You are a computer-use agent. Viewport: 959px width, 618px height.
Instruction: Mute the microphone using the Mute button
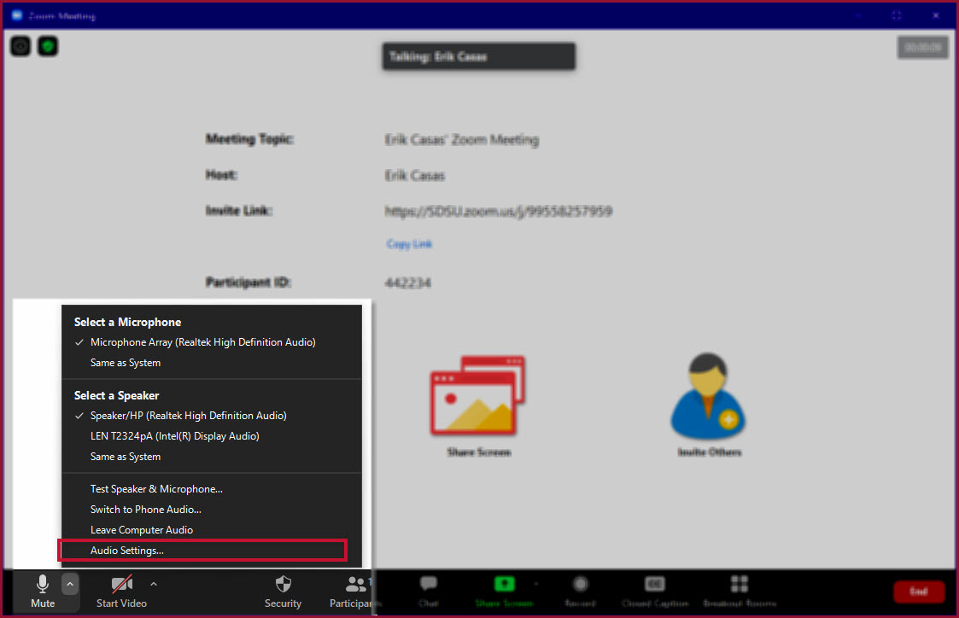click(x=42, y=591)
